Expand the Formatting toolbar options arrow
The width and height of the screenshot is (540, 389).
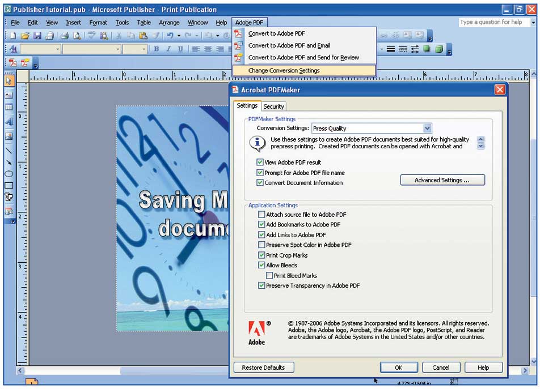tap(449, 50)
